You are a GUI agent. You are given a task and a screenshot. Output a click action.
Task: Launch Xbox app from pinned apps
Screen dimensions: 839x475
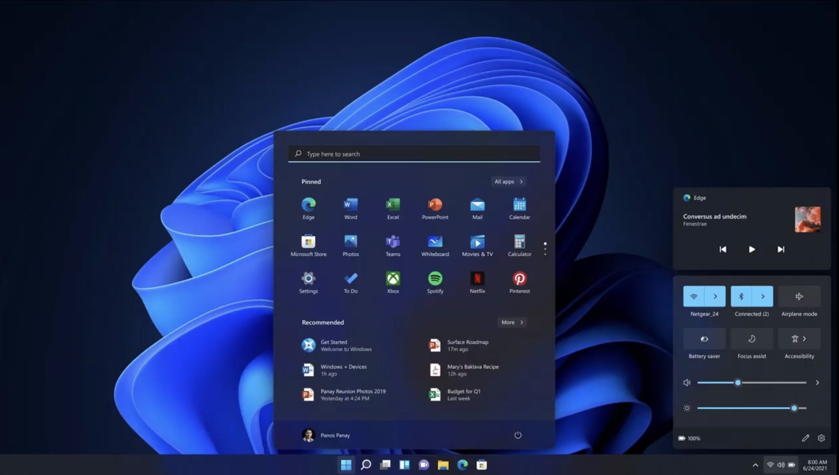[x=393, y=278]
